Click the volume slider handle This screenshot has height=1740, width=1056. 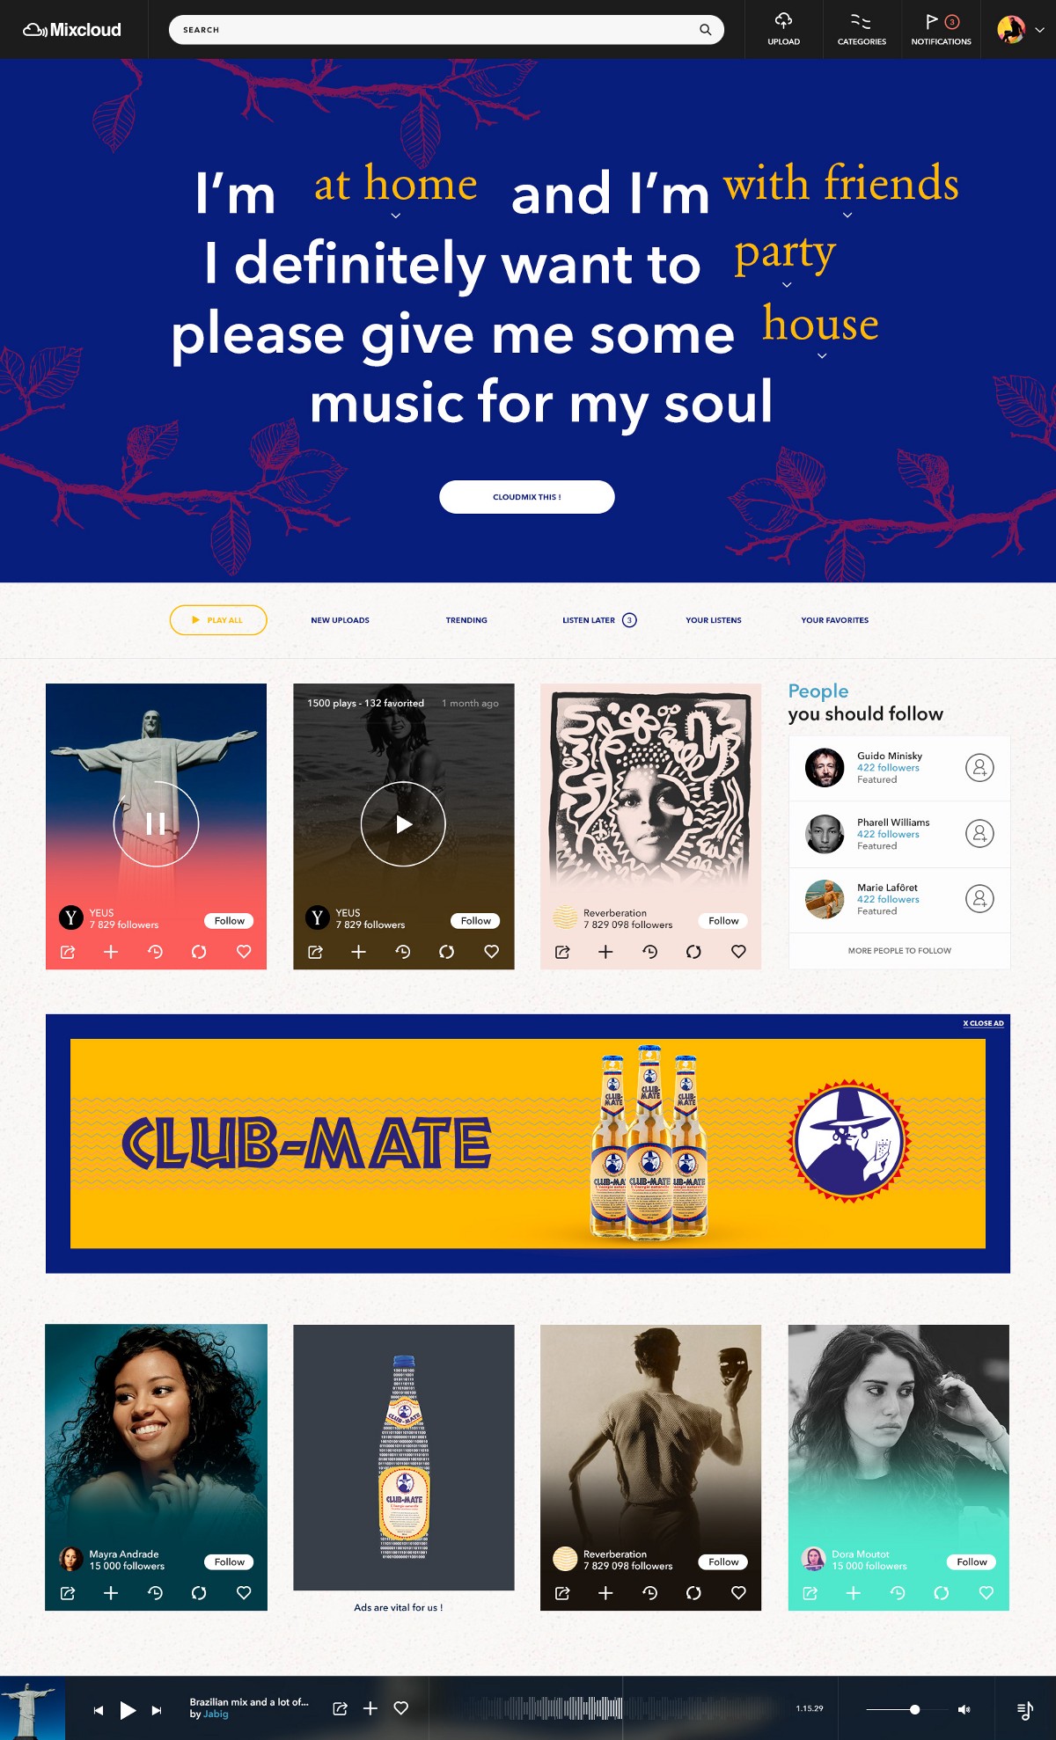[915, 1709]
